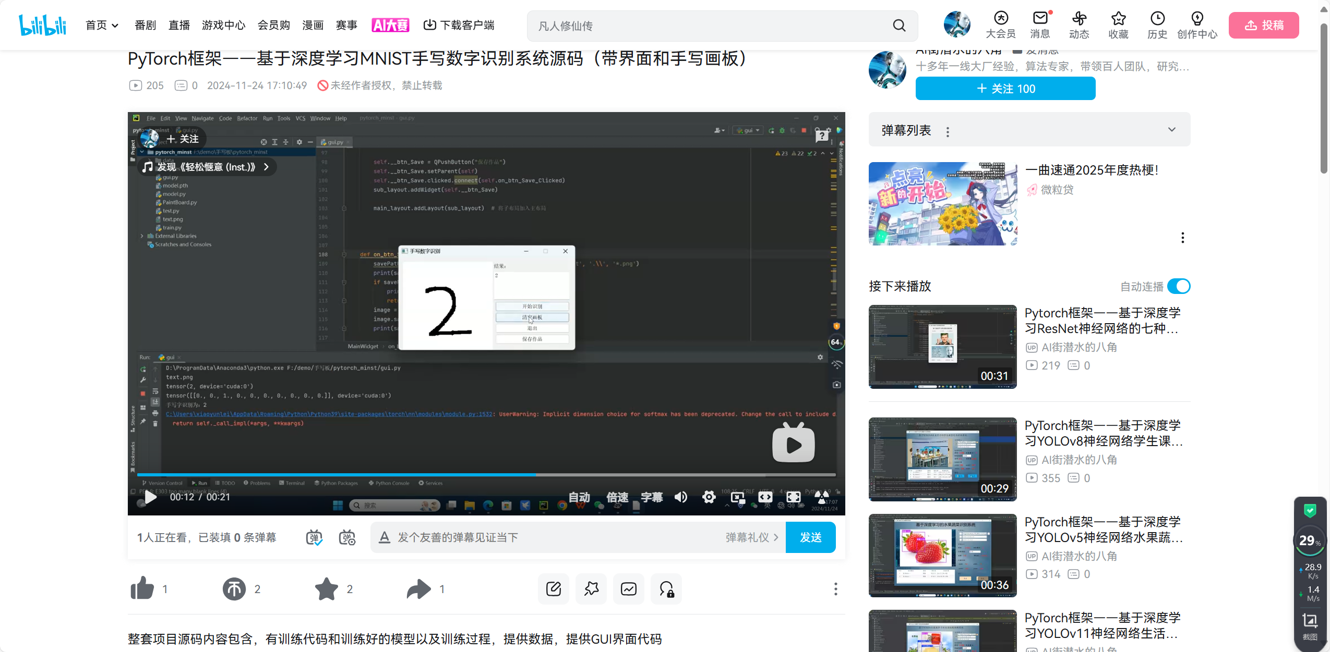1330x652 pixels.
Task: Click the thumbs-up like icon
Action: (x=142, y=588)
